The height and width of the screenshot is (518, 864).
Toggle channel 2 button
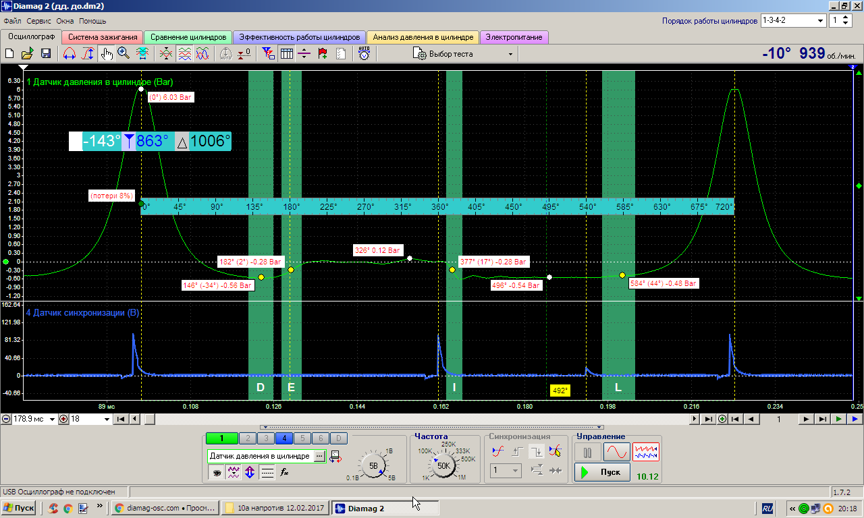247,438
